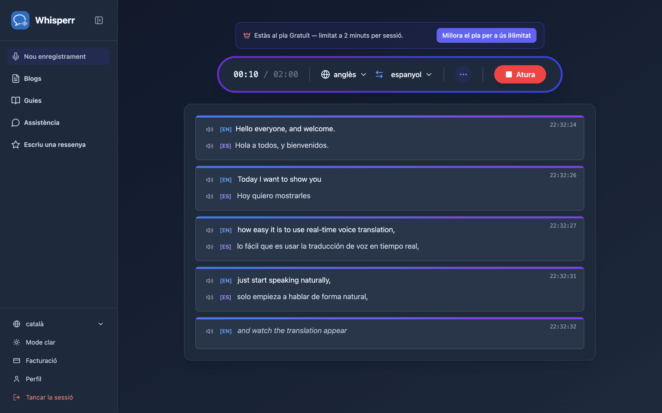Click the Whisperr brand name
Screen dimensions: 662x413
click(55, 20)
